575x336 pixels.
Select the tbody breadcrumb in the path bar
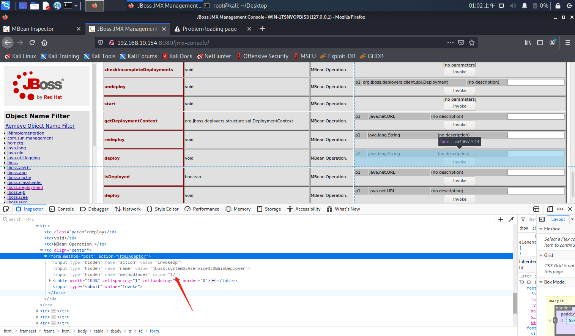click(x=116, y=331)
